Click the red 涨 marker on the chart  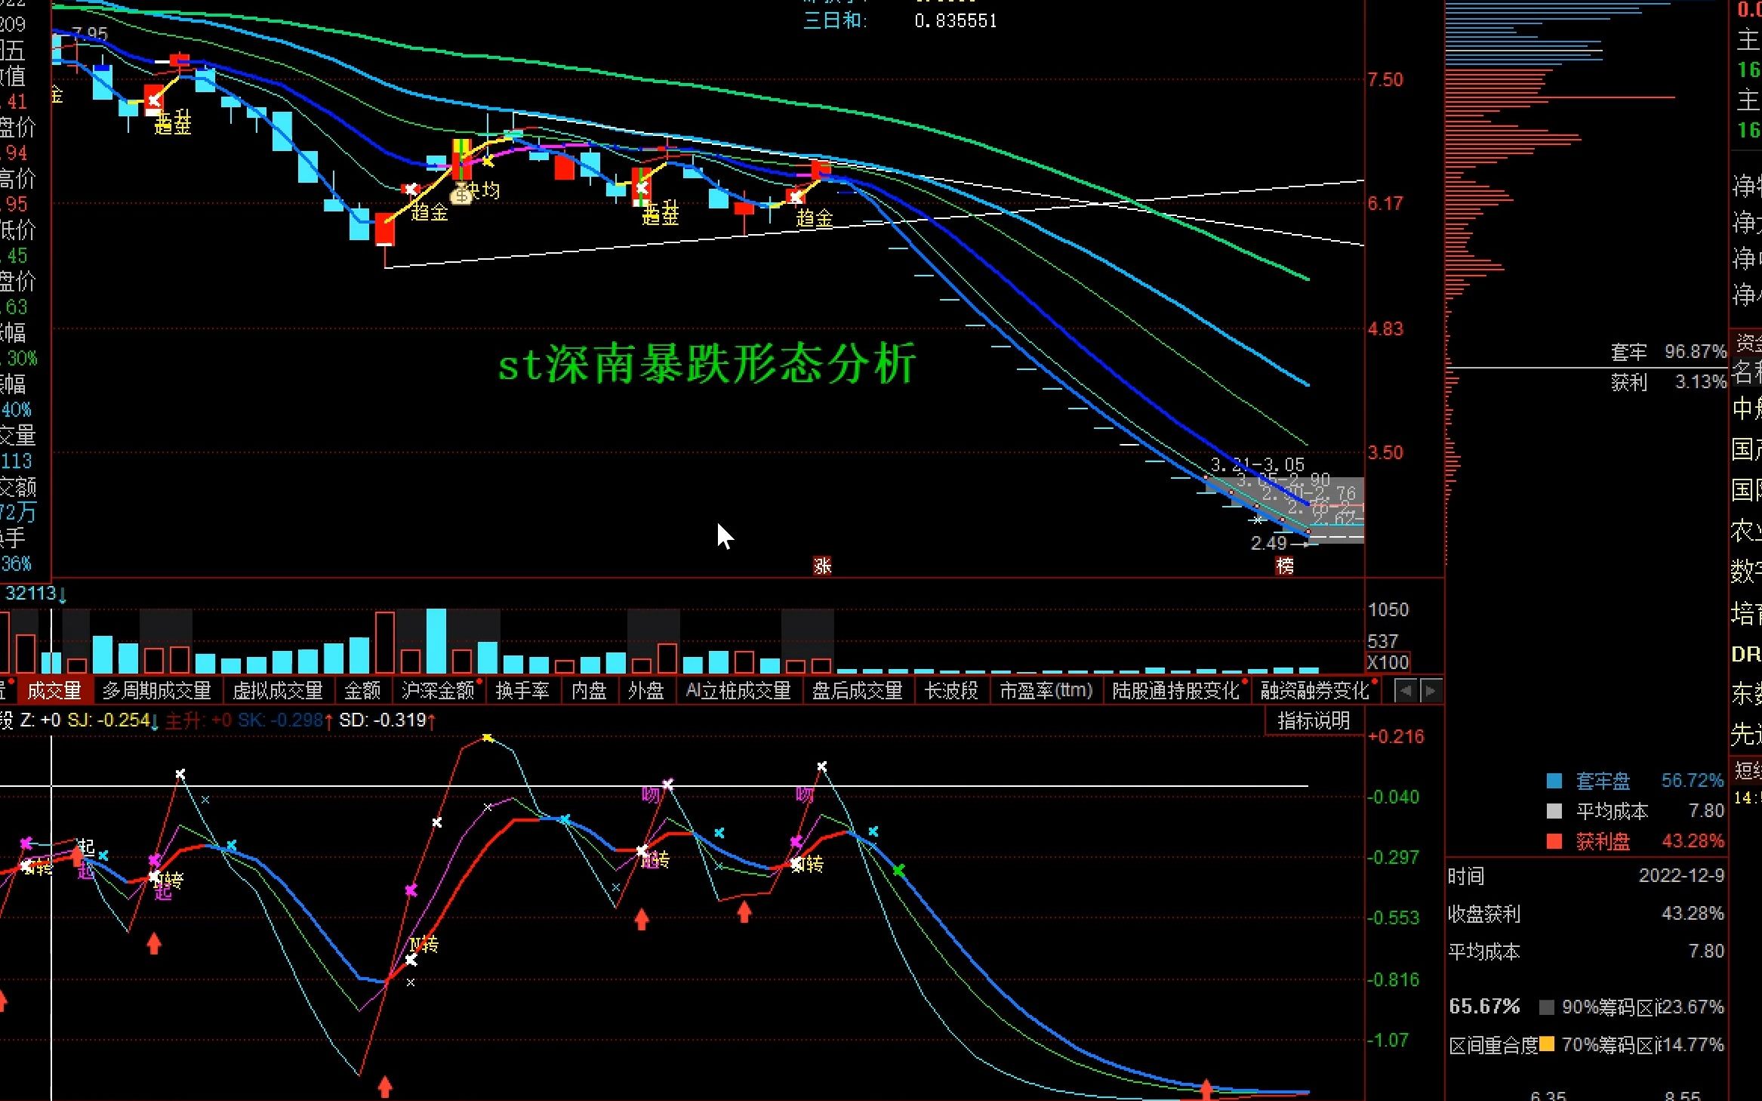823,566
